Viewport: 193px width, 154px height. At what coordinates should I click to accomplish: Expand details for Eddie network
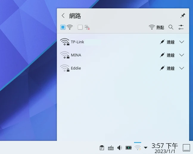pyautogui.click(x=182, y=68)
